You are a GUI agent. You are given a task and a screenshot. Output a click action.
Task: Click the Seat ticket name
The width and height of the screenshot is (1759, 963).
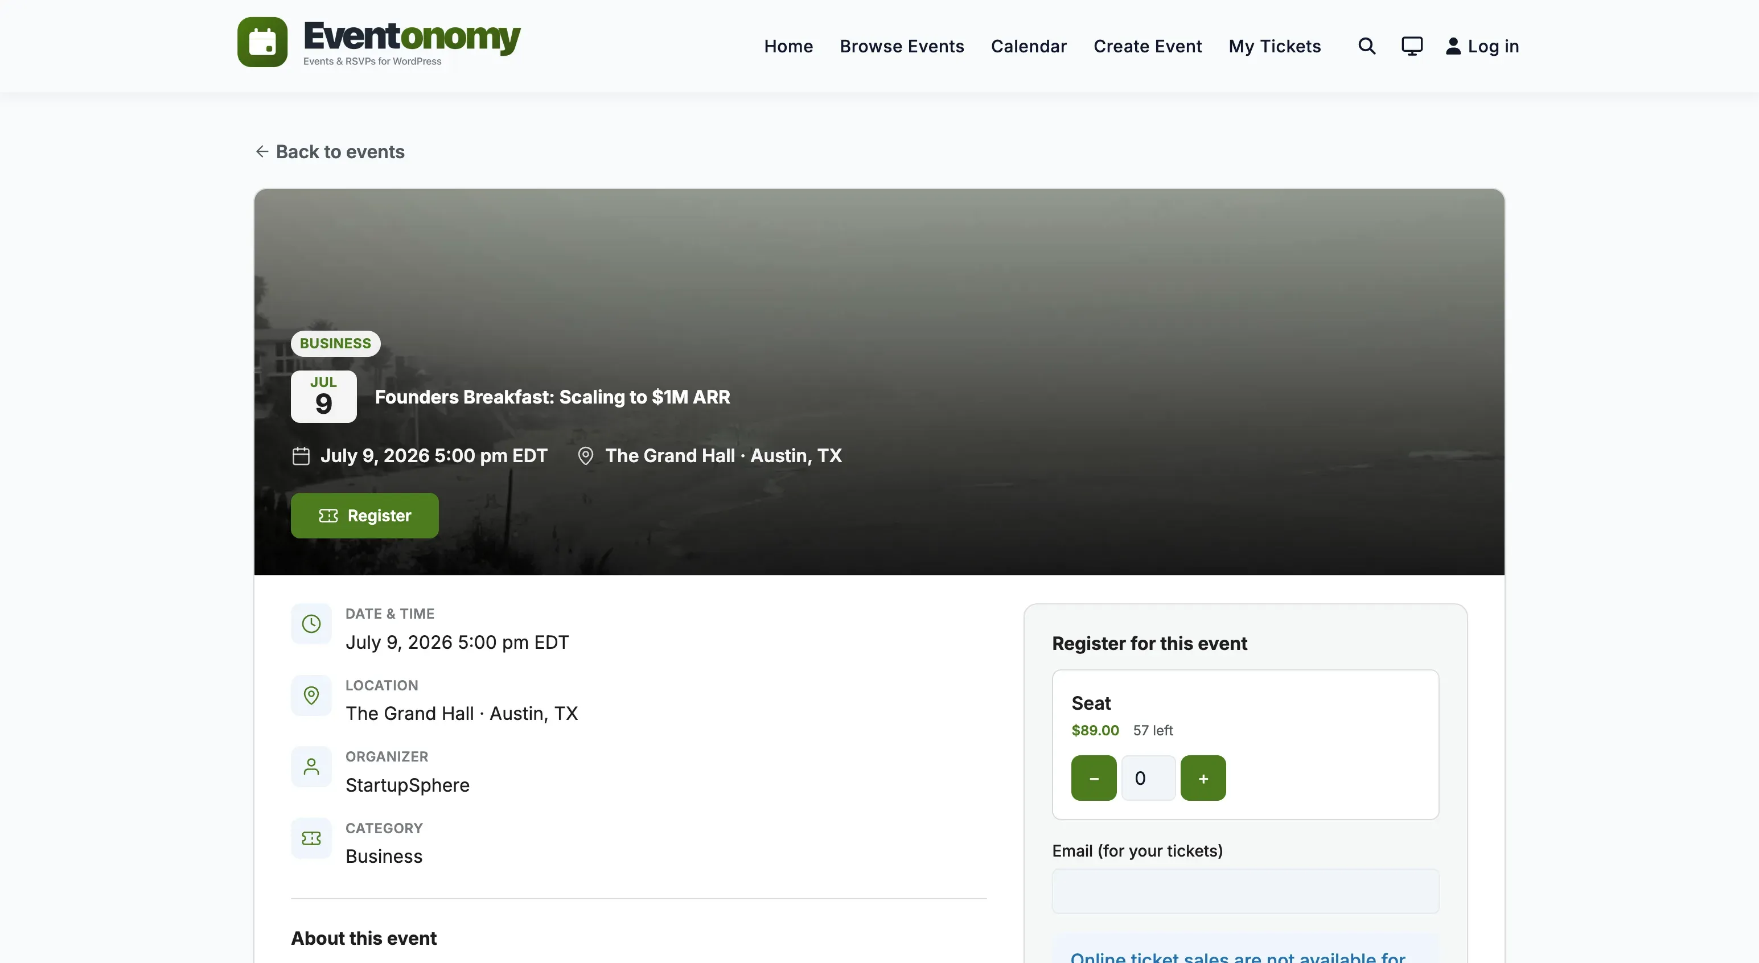click(1091, 703)
